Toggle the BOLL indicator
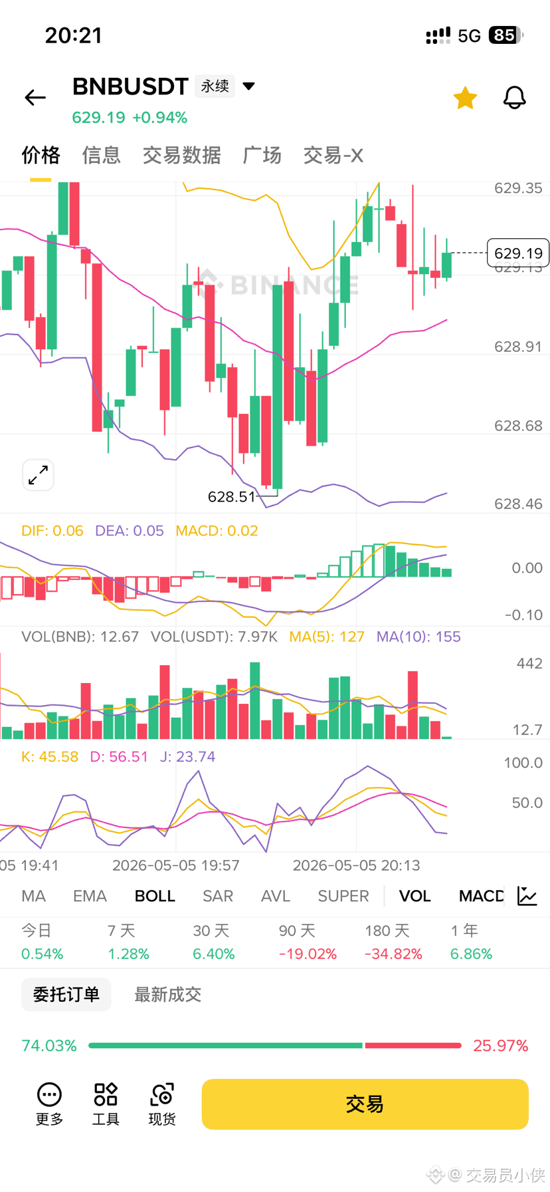The image size is (550, 1192). point(155,896)
